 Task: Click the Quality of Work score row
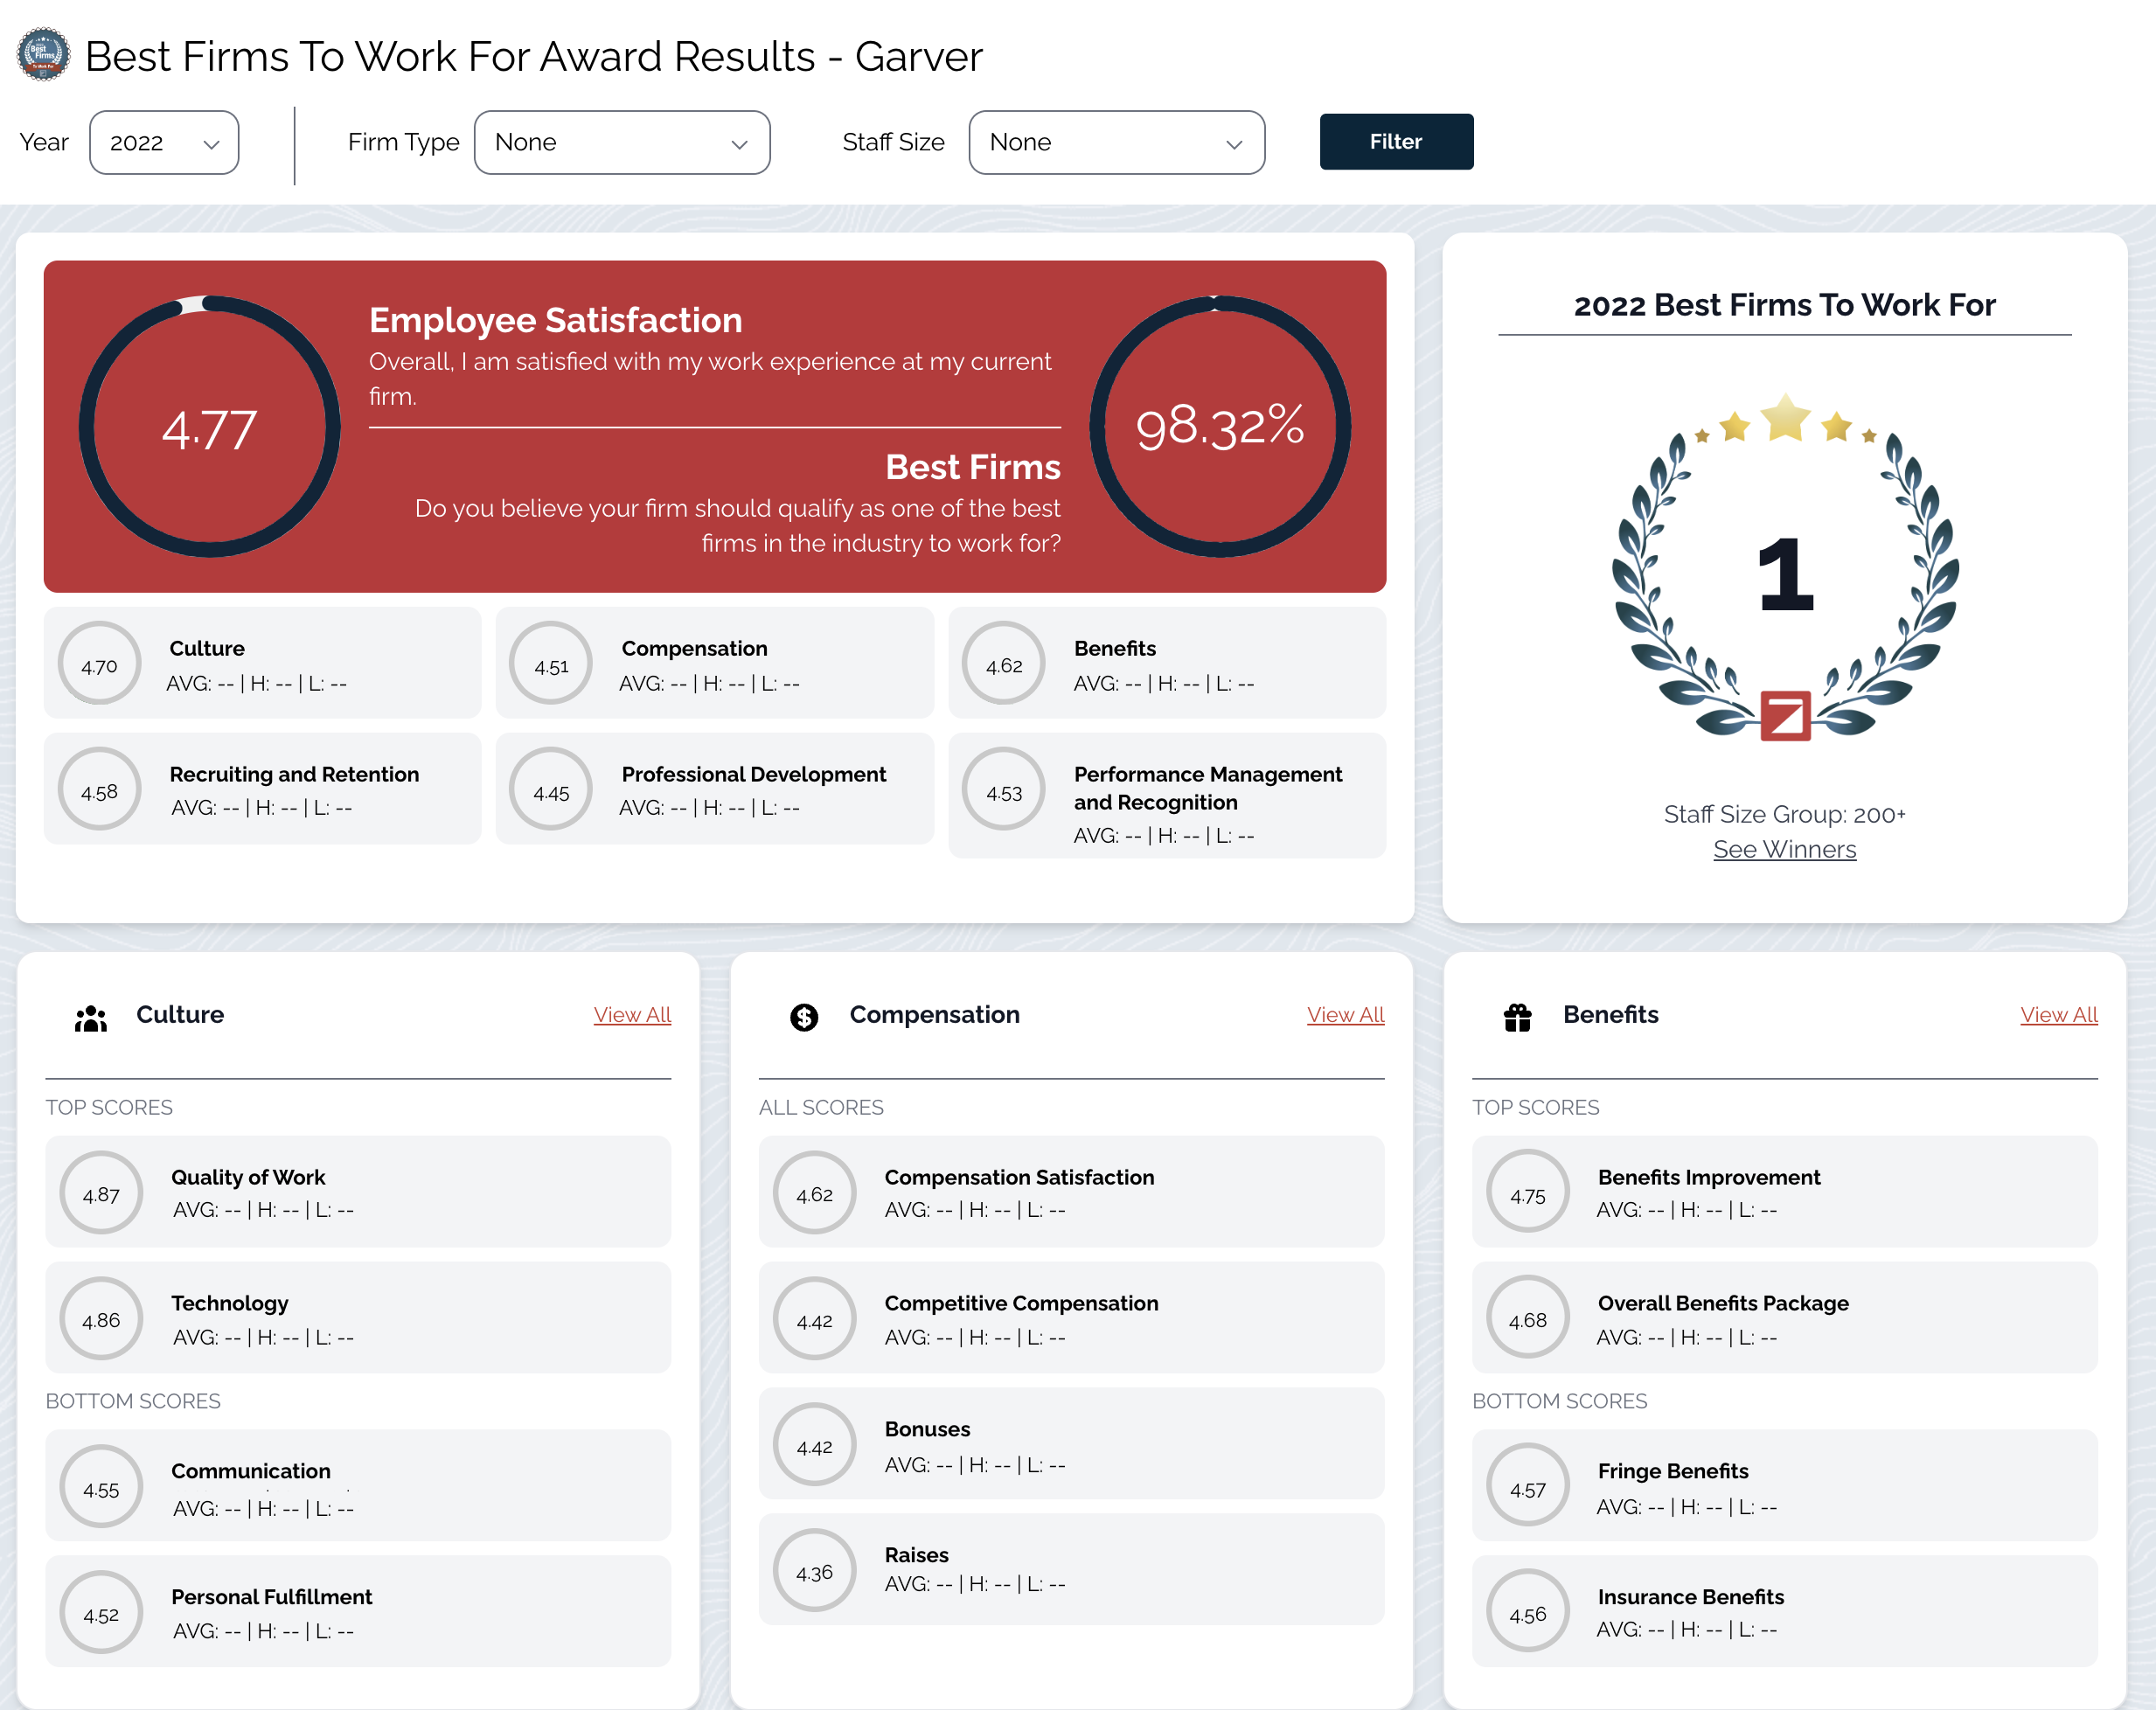coord(358,1192)
